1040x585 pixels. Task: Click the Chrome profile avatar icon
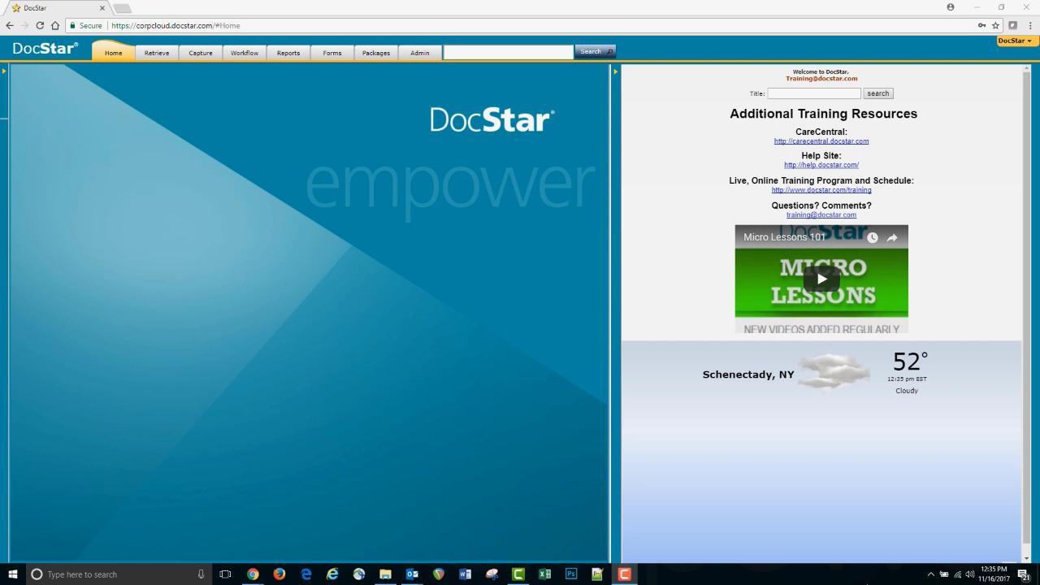click(951, 7)
